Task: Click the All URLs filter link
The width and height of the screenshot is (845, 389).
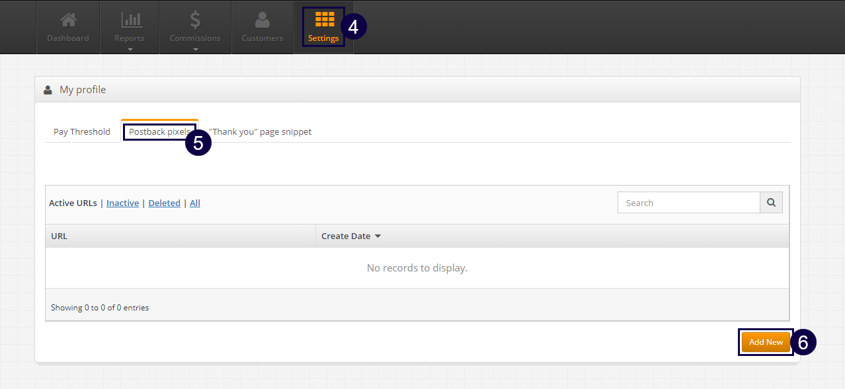Action: coord(195,203)
